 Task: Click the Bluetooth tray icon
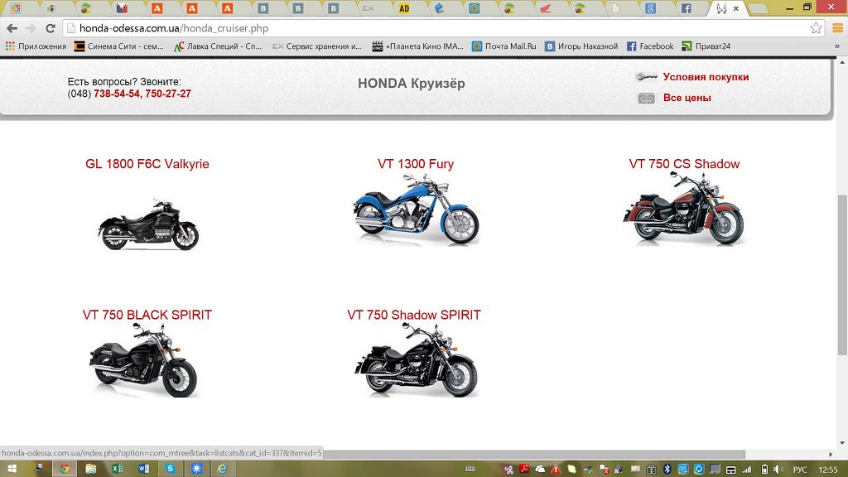pos(667,469)
